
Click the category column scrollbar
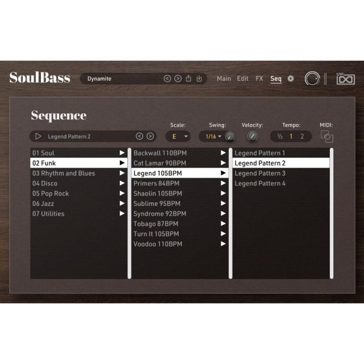tap(129, 213)
